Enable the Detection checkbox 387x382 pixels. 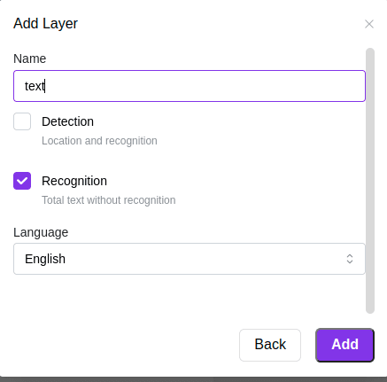(x=22, y=121)
